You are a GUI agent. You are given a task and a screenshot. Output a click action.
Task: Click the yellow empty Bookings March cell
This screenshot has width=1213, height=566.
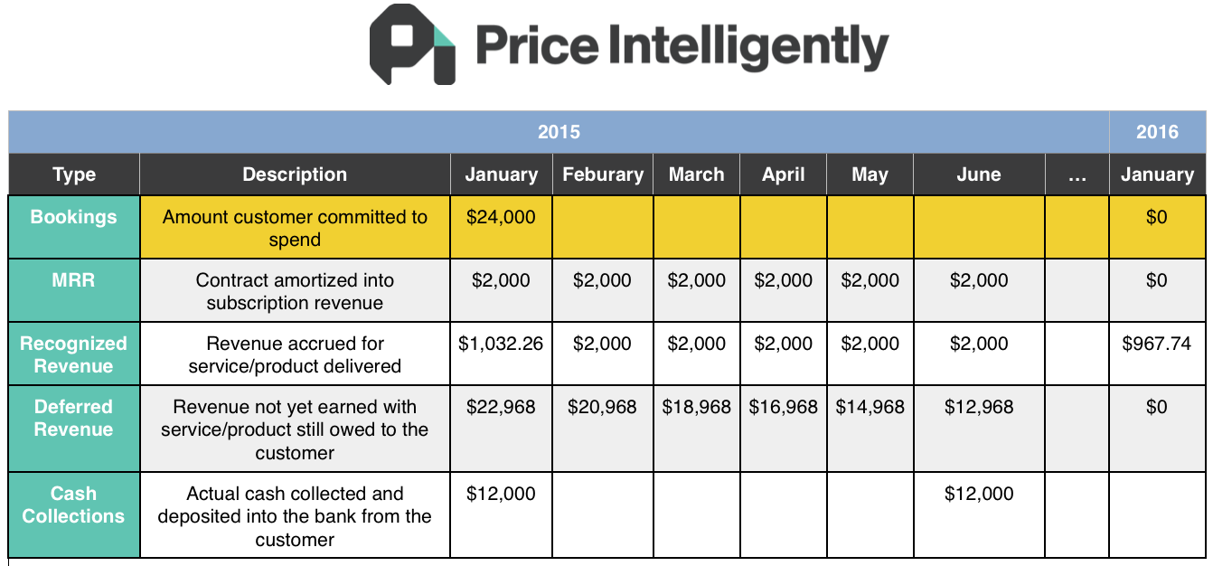(696, 227)
